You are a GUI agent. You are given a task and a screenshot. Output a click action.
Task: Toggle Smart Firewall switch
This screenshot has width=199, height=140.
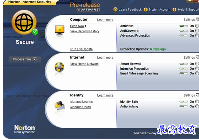coord(184,64)
